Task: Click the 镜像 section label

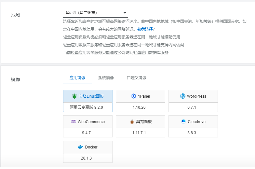Action: pyautogui.click(x=16, y=79)
